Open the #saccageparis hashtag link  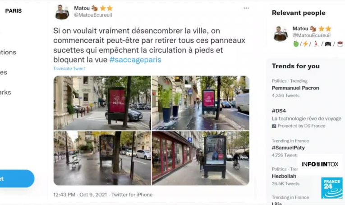coord(135,60)
